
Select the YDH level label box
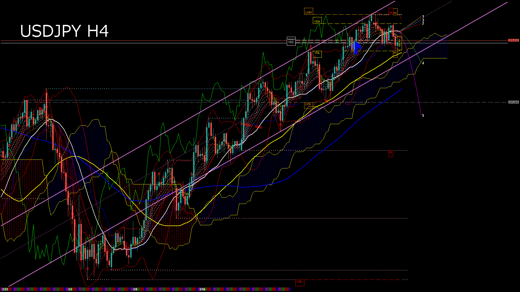(317, 21)
